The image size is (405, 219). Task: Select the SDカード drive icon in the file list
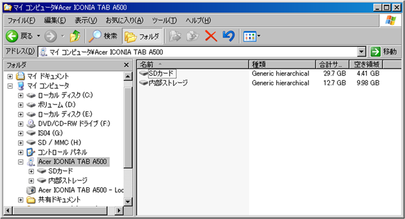click(x=144, y=73)
